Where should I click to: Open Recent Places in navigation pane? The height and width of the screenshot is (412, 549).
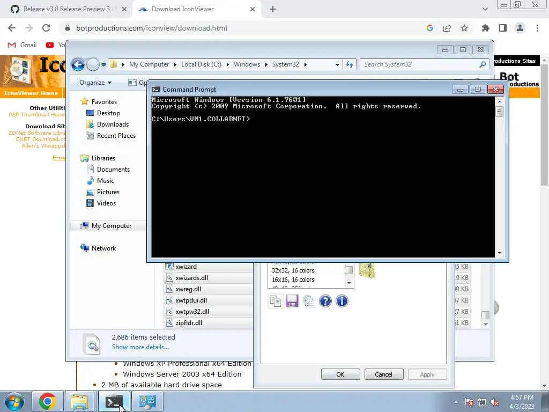(x=116, y=136)
